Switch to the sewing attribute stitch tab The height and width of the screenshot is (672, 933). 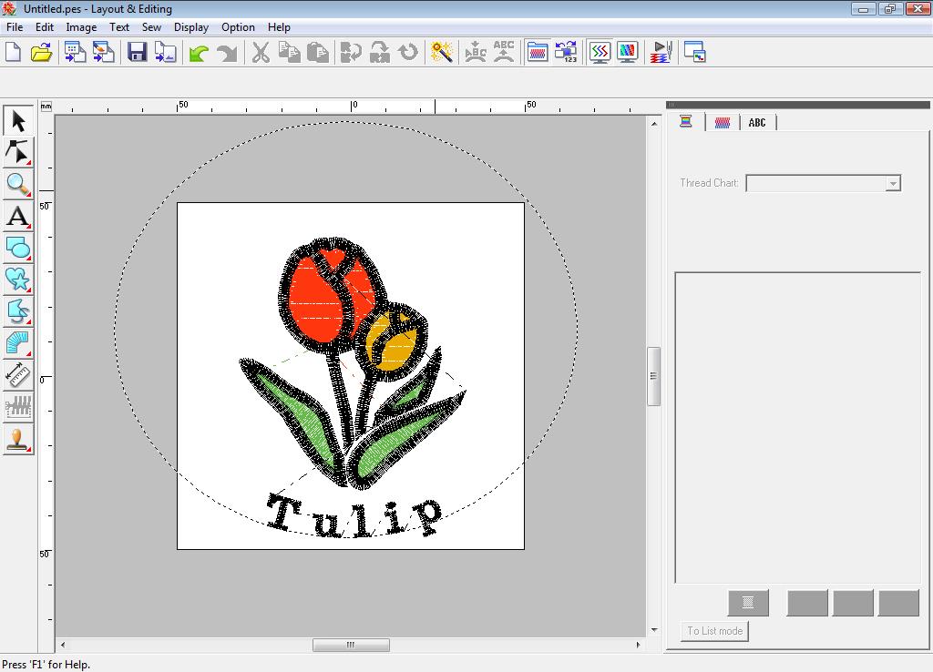(x=723, y=123)
